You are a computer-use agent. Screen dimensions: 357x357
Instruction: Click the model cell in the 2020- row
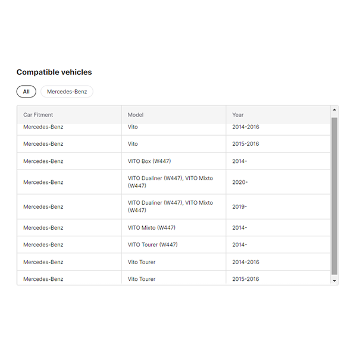(x=170, y=182)
